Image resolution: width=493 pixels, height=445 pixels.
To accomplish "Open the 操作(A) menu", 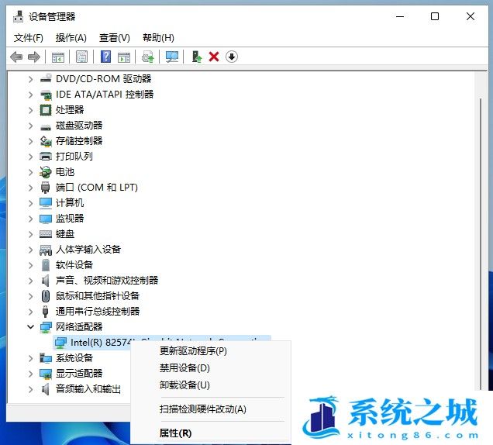I will click(71, 38).
